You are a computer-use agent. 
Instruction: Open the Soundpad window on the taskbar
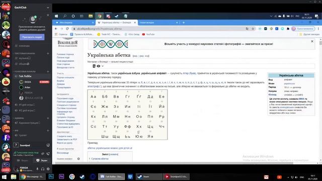click(176, 176)
